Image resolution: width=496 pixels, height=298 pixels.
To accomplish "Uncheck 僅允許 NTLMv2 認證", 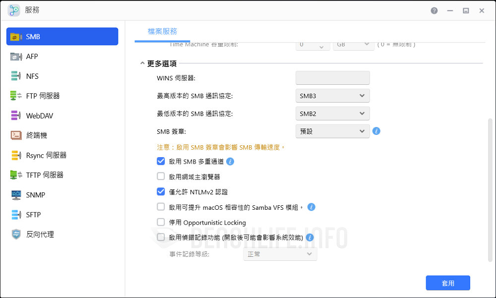I will (x=161, y=191).
